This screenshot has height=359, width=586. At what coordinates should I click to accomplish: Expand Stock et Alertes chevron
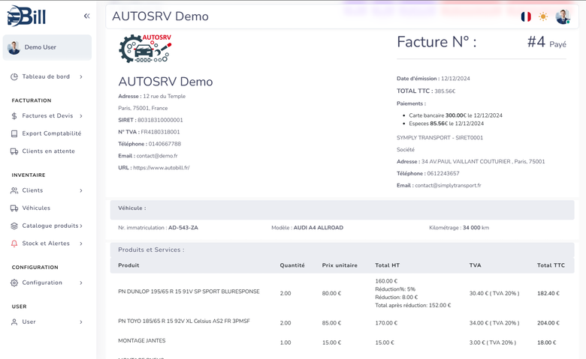pos(81,244)
